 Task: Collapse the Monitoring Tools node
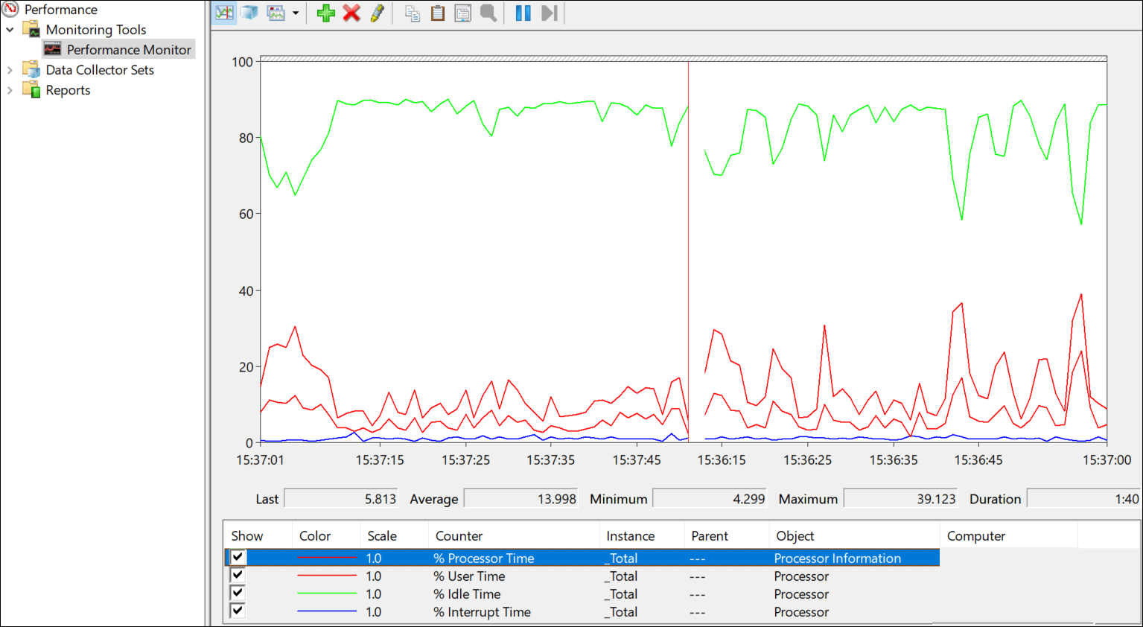click(x=10, y=29)
